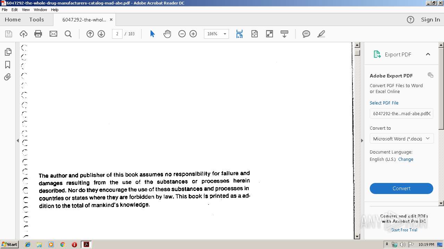Screen dimensions: 444x249
Task: Open the zoom level dropdown
Action: click(225, 34)
